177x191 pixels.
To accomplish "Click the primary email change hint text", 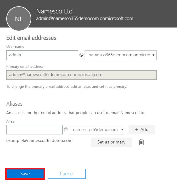I will [x=67, y=87].
